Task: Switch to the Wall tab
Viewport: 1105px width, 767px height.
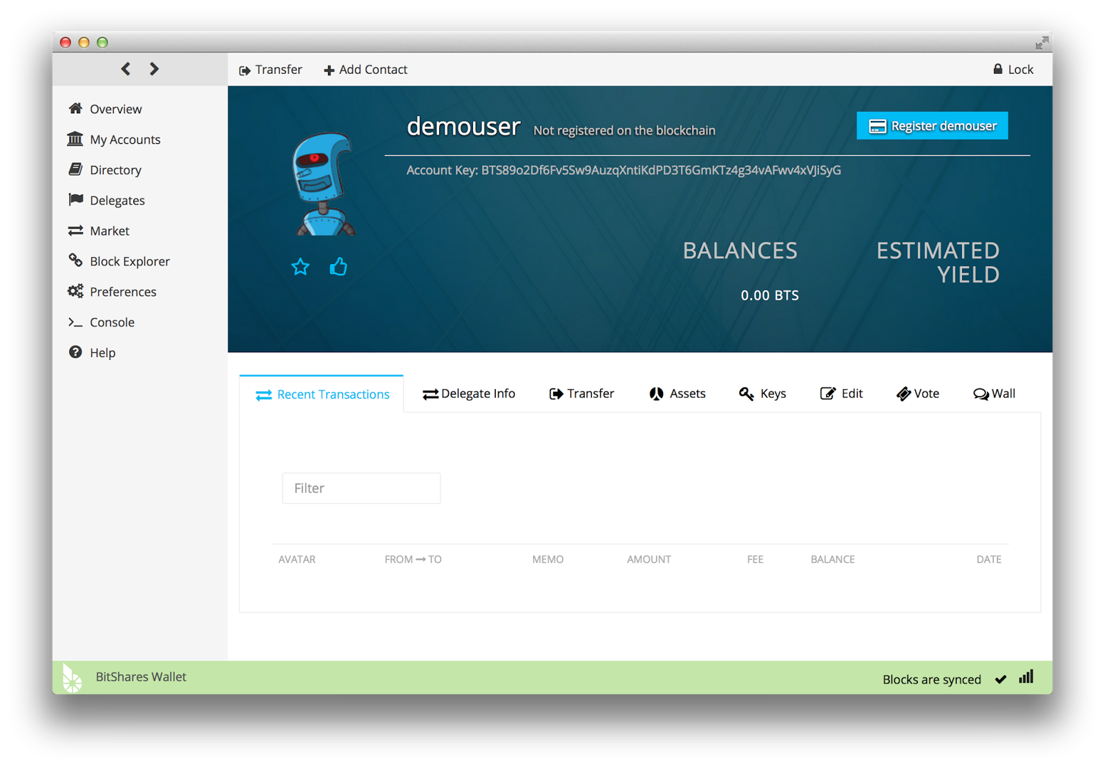Action: 995,394
